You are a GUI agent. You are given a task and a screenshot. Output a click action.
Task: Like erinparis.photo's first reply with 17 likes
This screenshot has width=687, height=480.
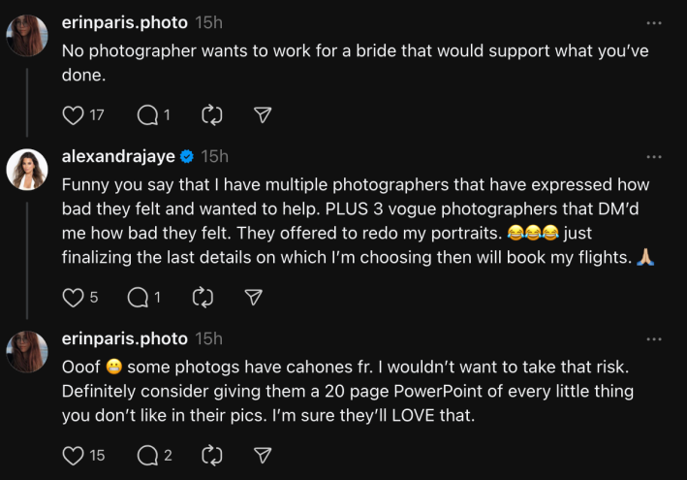click(x=74, y=114)
